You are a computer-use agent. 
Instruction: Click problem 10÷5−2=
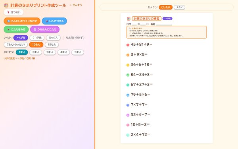coord(140,124)
